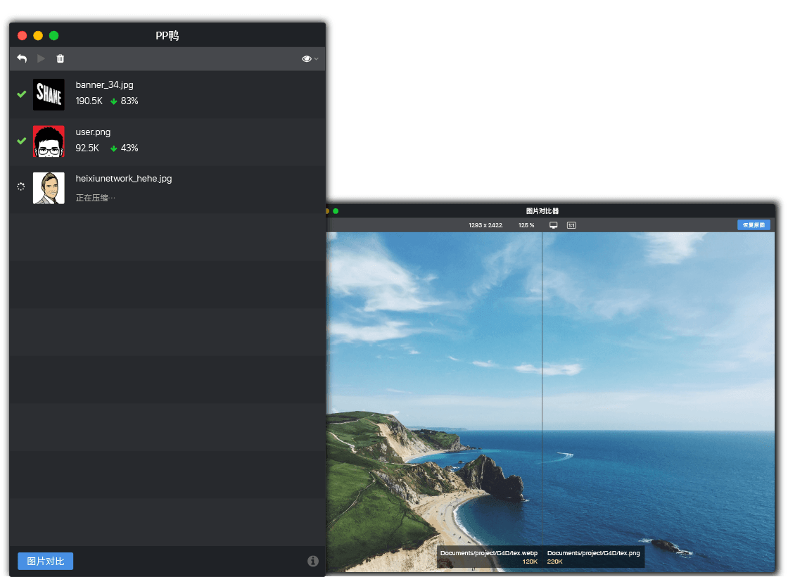Toggle the eye preview icon

pyautogui.click(x=306, y=59)
